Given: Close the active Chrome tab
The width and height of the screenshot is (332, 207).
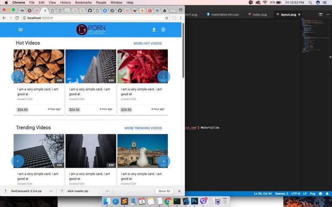Looking at the screenshot, I should [45, 10].
